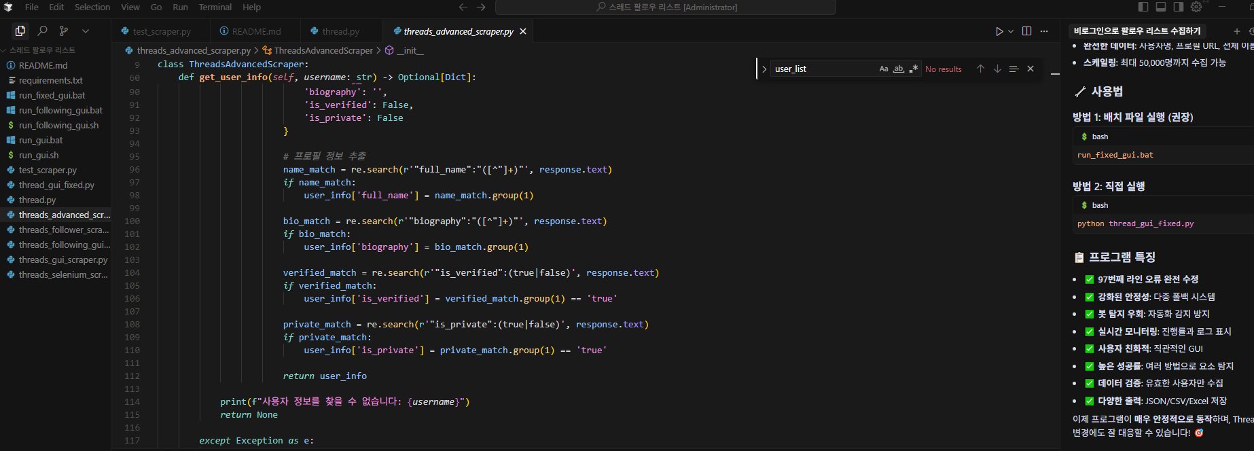Toggle Find in Selection
Image resolution: width=1254 pixels, height=451 pixels.
click(1014, 69)
